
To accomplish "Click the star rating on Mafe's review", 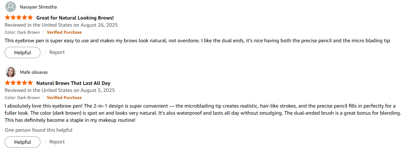I will pos(19,83).
